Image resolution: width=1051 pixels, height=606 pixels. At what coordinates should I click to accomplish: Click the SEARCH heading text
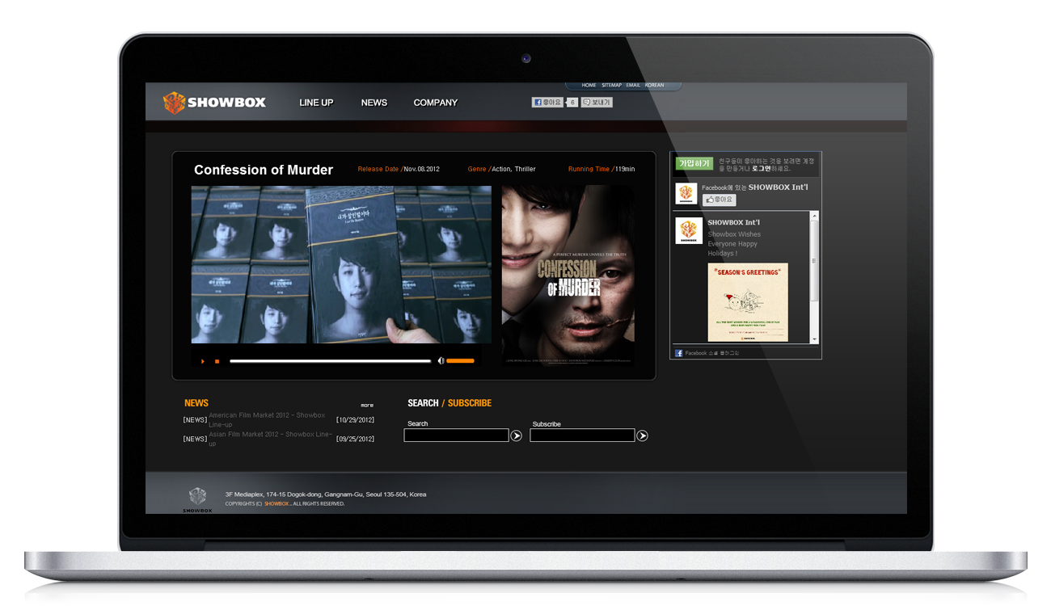point(423,403)
